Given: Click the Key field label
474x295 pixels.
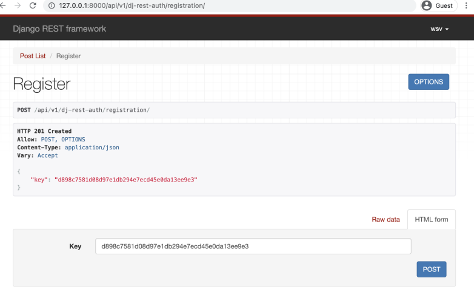Looking at the screenshot, I should click(x=75, y=246).
